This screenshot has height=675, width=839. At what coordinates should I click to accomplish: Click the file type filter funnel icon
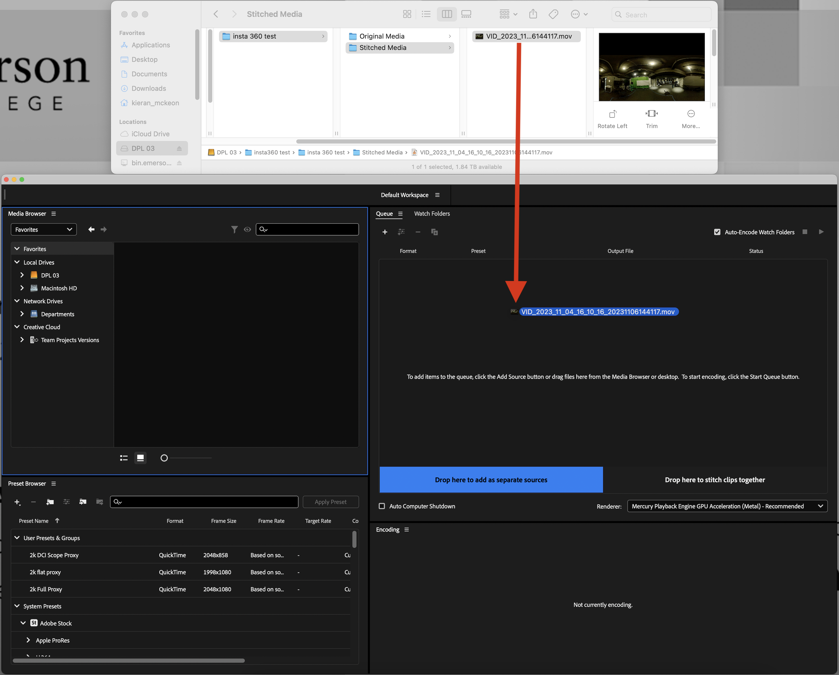[234, 230]
